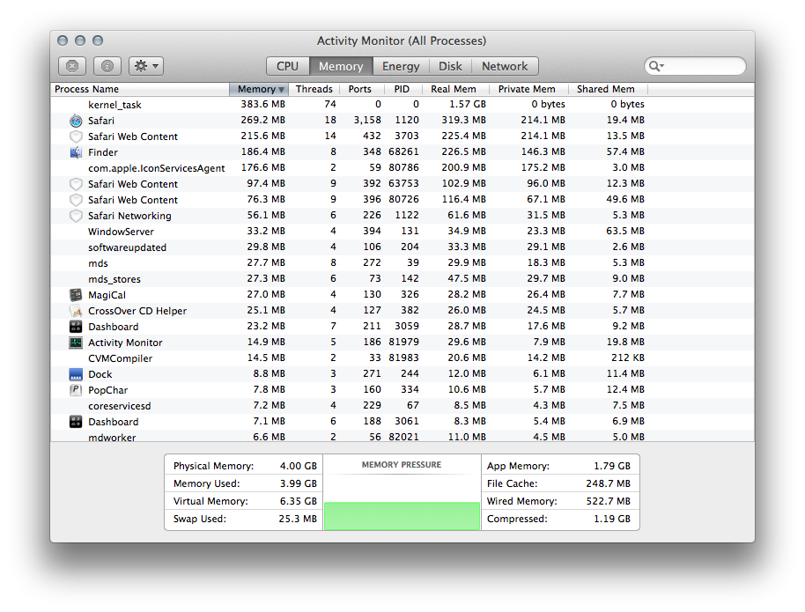The height and width of the screenshot is (612, 805).
Task: Click the File Cache 248.7 MB value
Action: (609, 483)
